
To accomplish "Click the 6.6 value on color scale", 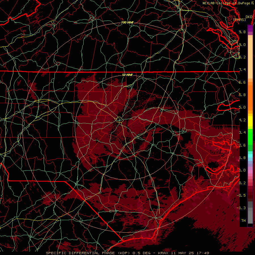I will 242,82.
